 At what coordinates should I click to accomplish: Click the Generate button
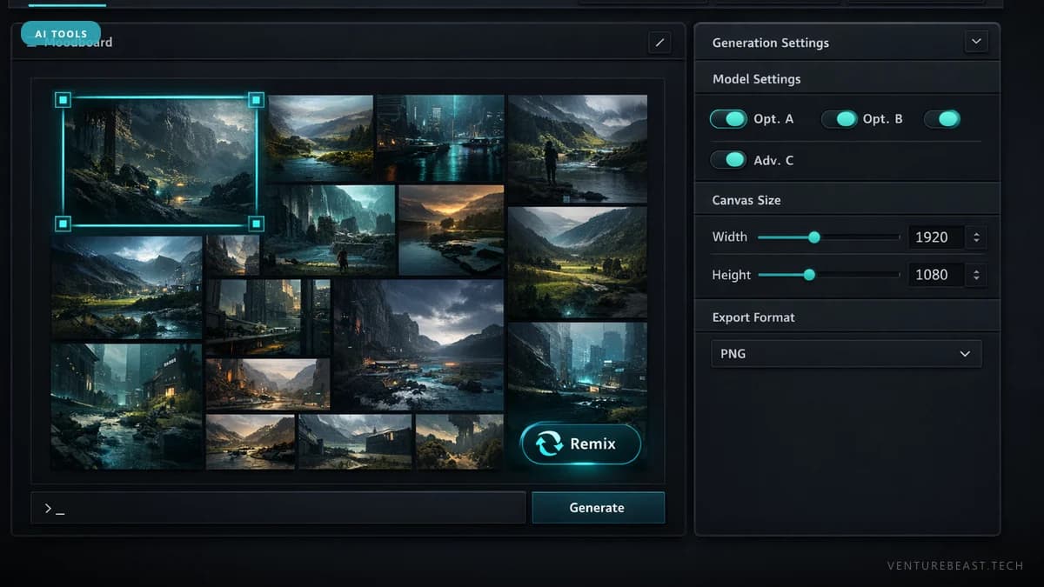pyautogui.click(x=598, y=508)
